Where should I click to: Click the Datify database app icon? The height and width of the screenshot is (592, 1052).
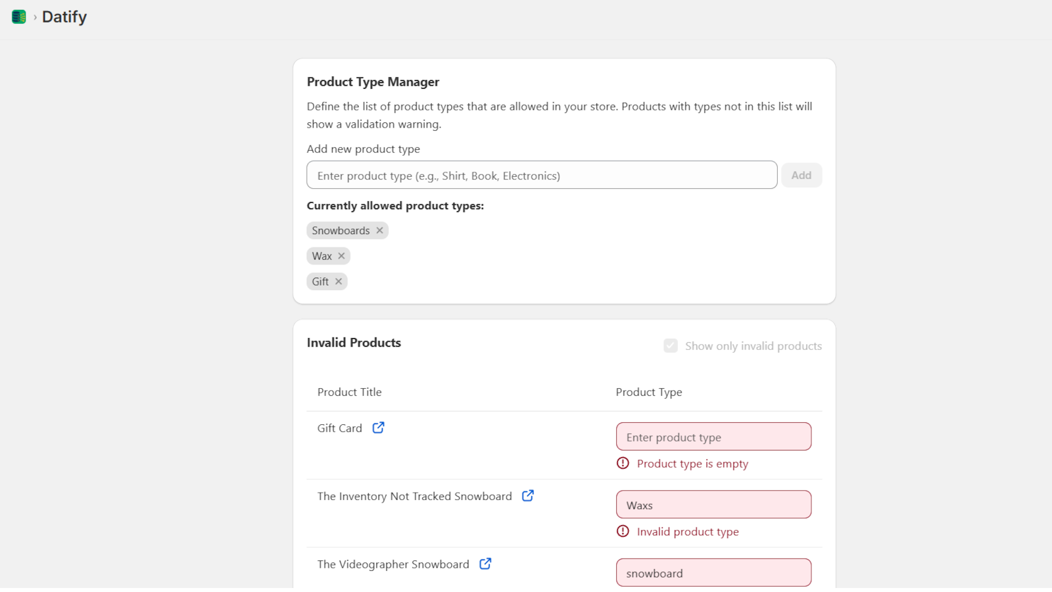(x=18, y=16)
